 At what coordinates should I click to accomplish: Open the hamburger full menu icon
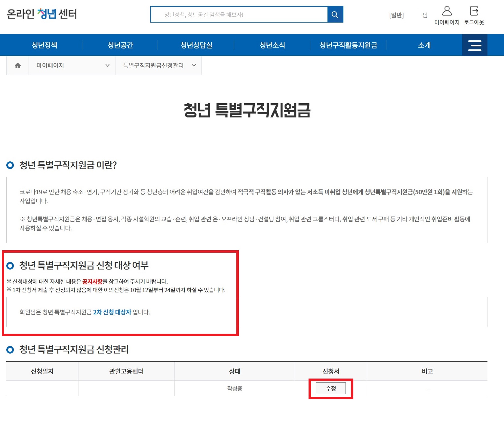pos(475,45)
